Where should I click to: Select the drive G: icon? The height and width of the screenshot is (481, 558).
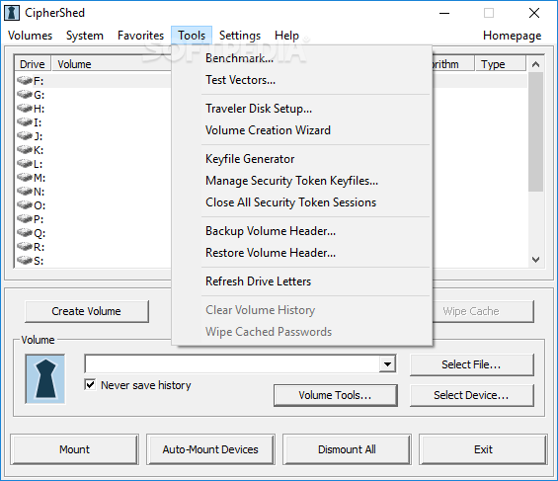point(25,95)
